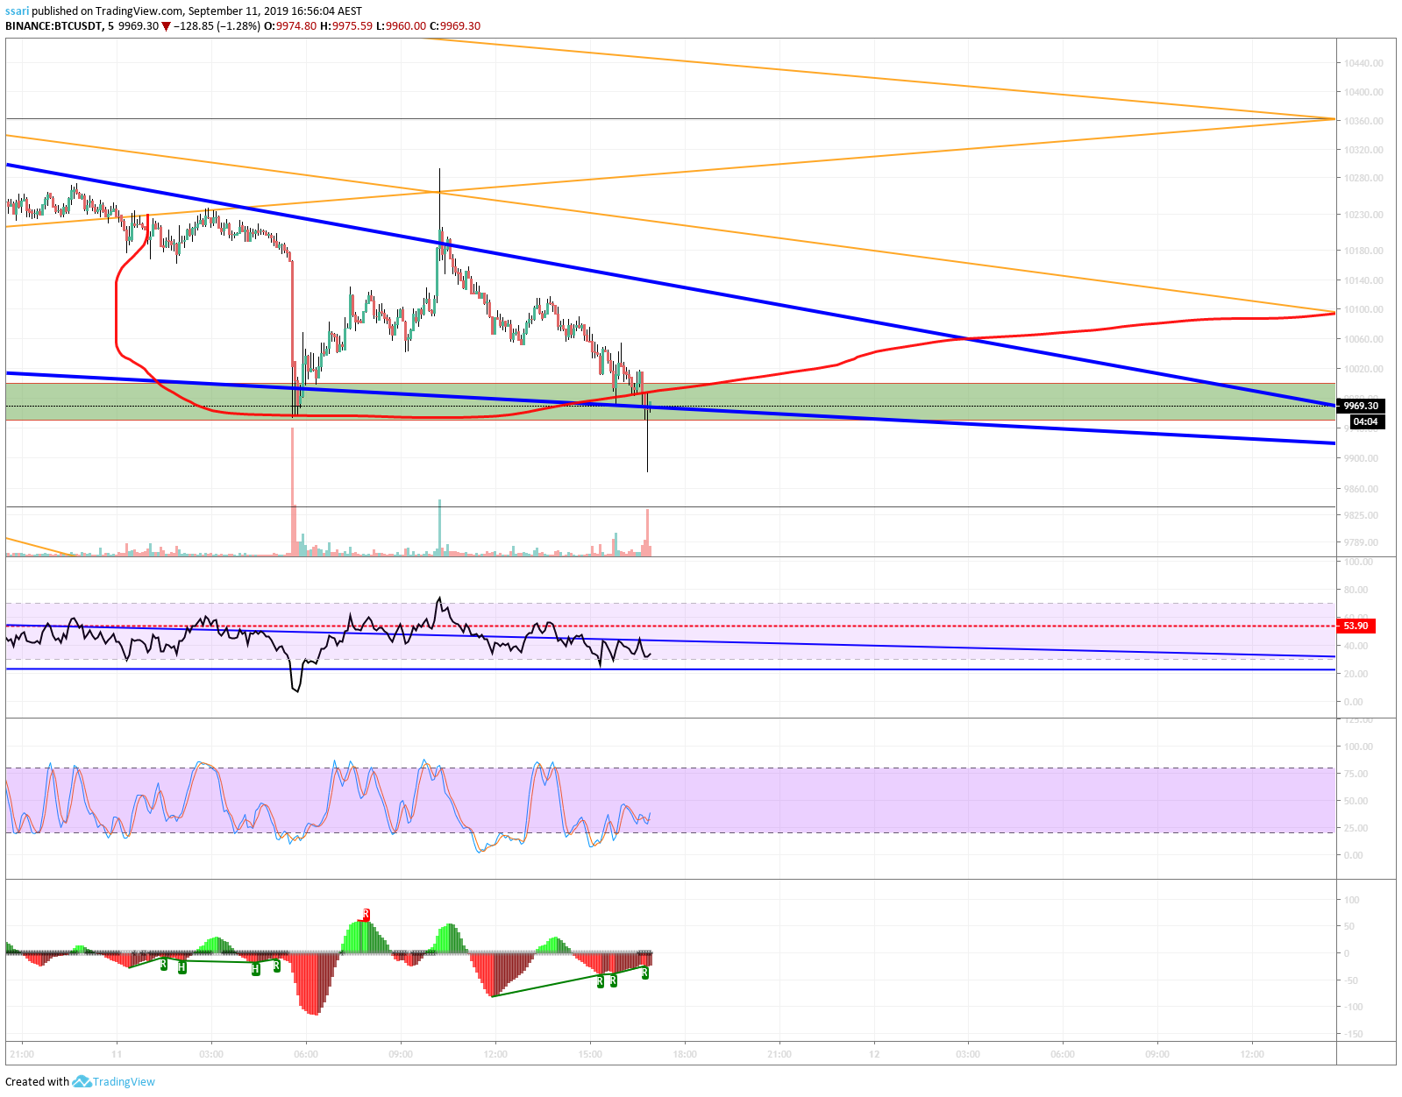This screenshot has width=1402, height=1097.
Task: Click the −128.85 (−1.28%) change text
Action: tap(217, 25)
